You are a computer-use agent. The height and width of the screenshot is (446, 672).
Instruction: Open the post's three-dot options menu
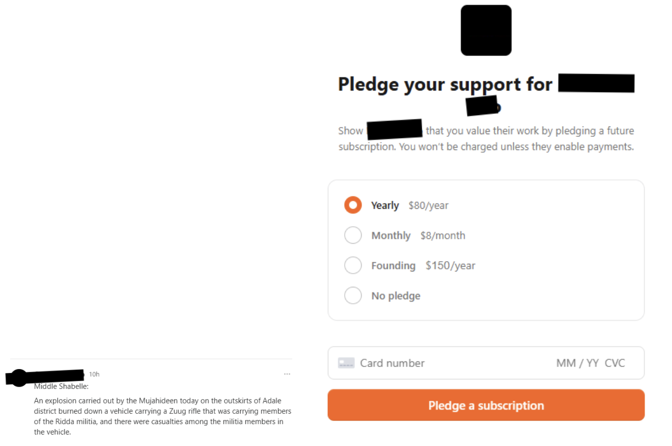(287, 374)
